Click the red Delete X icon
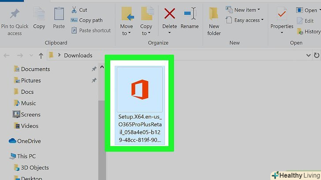 pos(170,14)
